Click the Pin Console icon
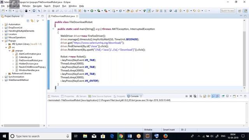This screenshot has height=140, width=249. click(223, 96)
